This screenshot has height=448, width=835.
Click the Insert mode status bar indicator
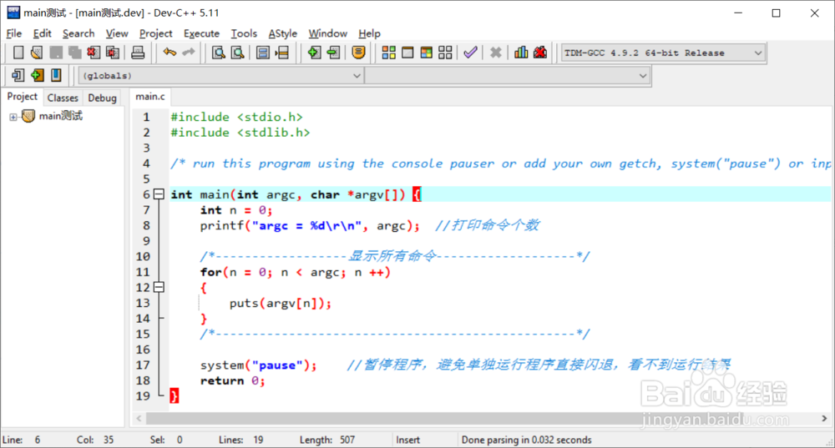click(408, 440)
